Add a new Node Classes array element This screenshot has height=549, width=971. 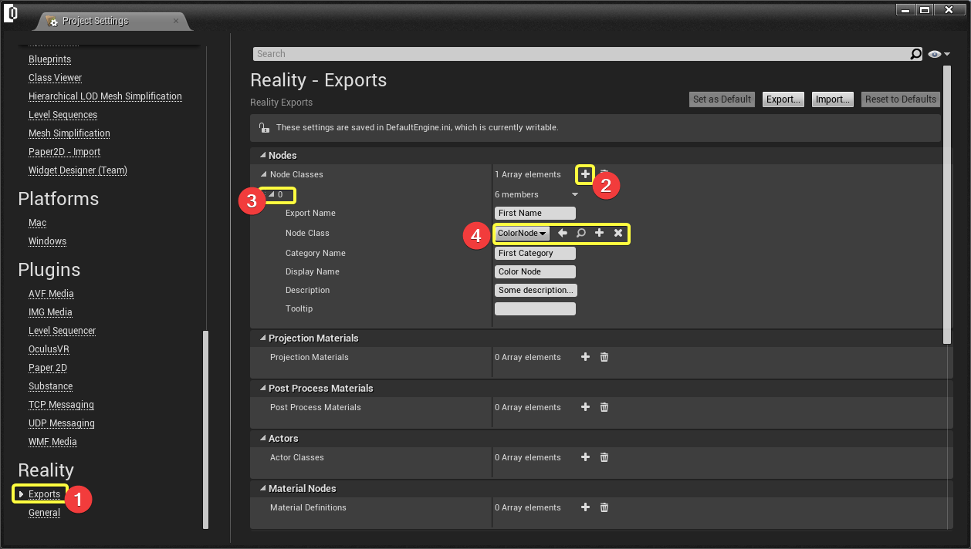pos(585,175)
